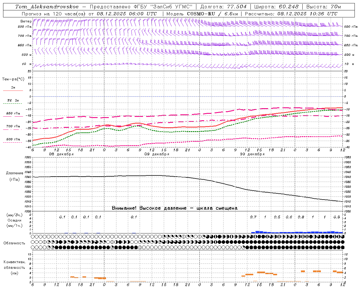
Task: Click the Облачность cloud cover label
Action: pos(14,243)
